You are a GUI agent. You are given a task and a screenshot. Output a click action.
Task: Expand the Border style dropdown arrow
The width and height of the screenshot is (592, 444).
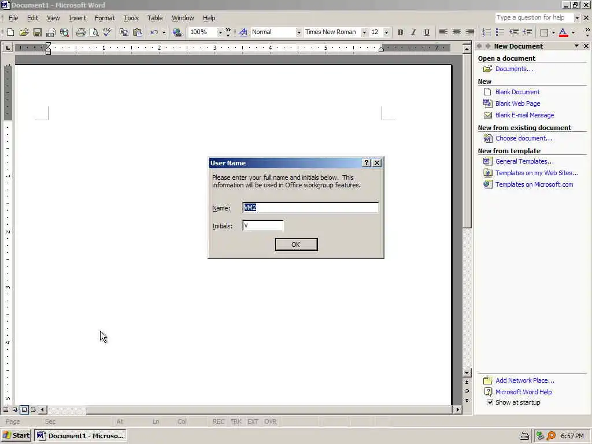(553, 32)
